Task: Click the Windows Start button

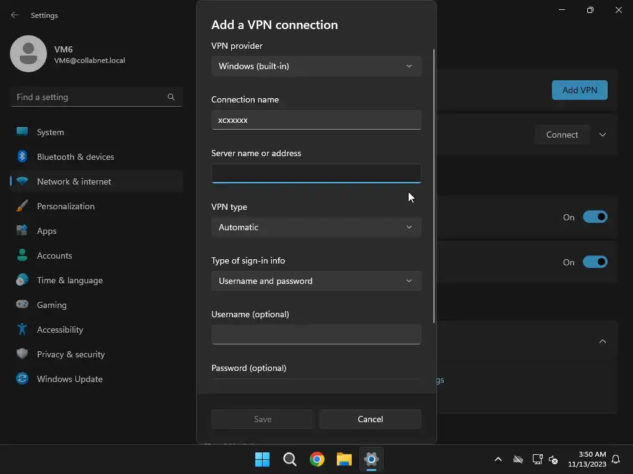Action: pyautogui.click(x=263, y=459)
